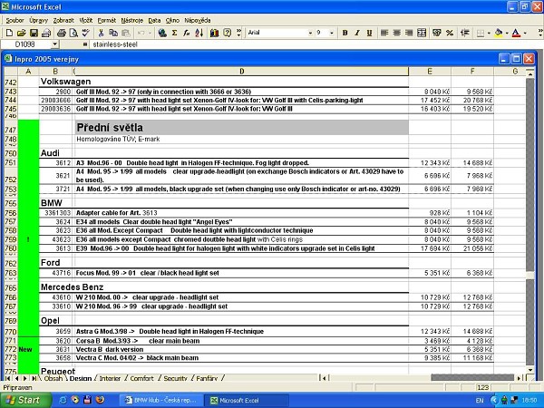The width and height of the screenshot is (544, 408).
Task: Click the vertical scrollbar down arrow
Action: tap(529, 370)
